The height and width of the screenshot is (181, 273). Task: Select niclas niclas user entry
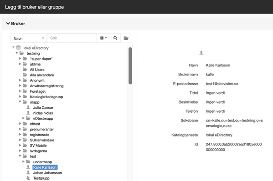43,113
